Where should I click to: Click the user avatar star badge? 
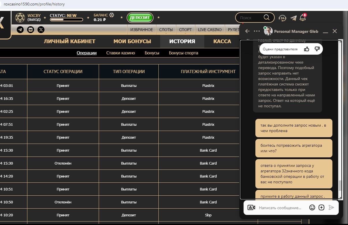tap(20, 18)
